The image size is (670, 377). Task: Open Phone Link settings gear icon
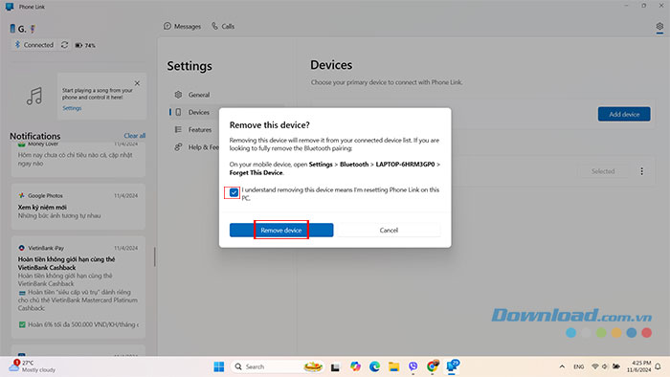point(659,27)
